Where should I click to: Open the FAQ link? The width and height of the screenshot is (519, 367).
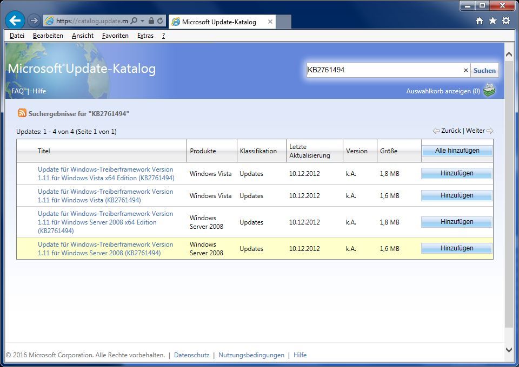pyautogui.click(x=17, y=91)
